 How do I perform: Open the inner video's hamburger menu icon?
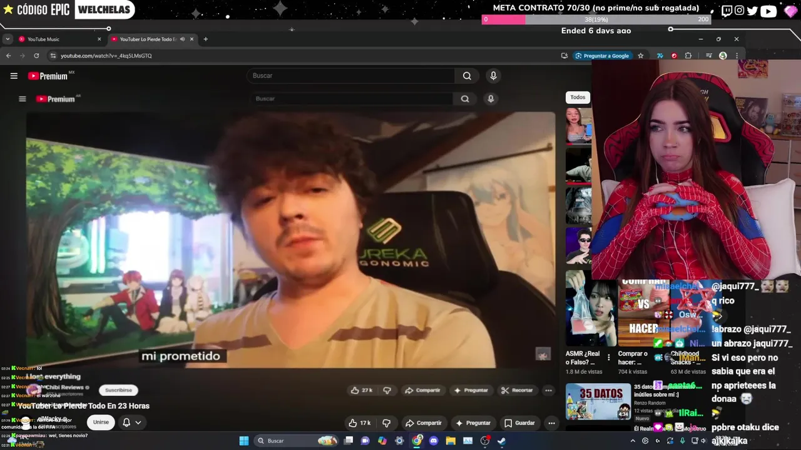[x=23, y=99]
